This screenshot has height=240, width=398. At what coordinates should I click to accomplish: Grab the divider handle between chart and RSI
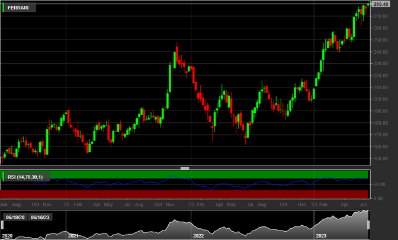(x=184, y=168)
